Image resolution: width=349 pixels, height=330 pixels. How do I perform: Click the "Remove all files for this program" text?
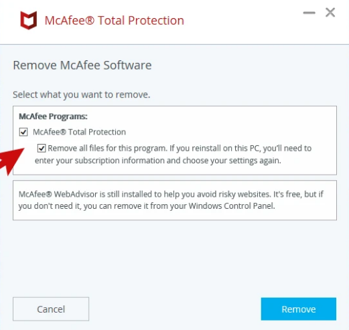point(107,148)
